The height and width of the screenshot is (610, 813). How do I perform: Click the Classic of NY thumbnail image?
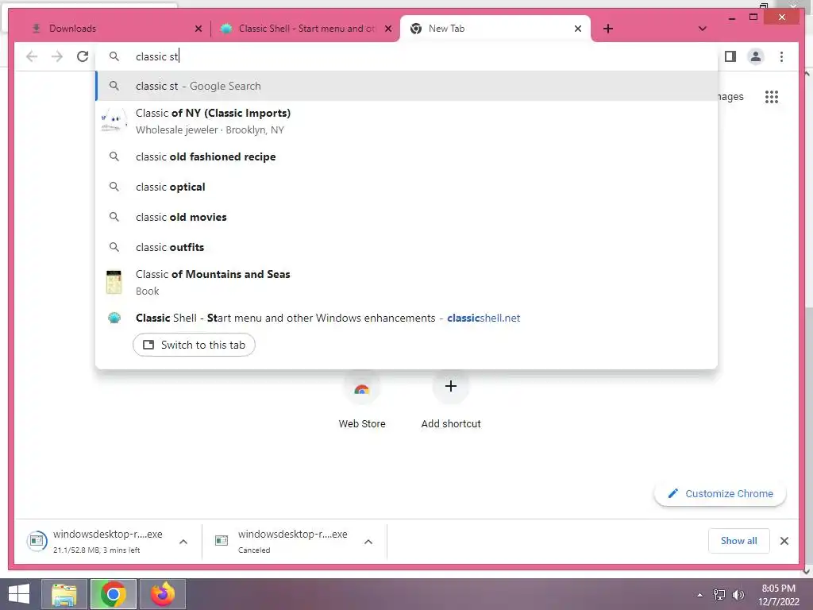(x=114, y=121)
